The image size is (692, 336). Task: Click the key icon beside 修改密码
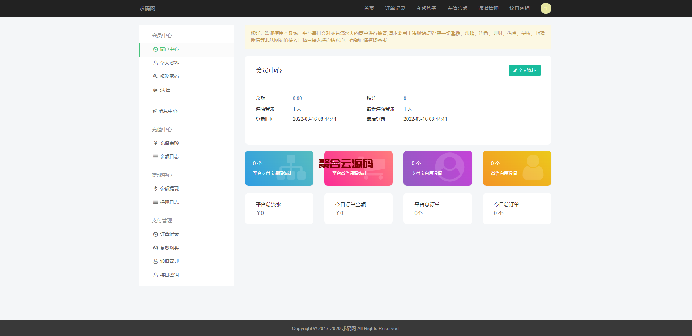click(155, 77)
